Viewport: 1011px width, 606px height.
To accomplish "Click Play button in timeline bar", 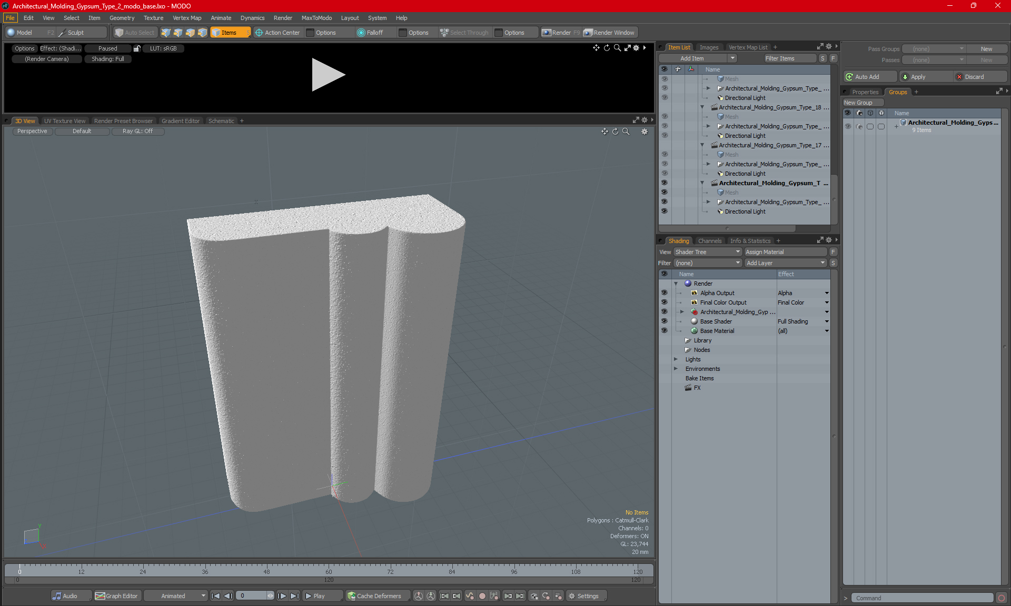I will pos(322,596).
